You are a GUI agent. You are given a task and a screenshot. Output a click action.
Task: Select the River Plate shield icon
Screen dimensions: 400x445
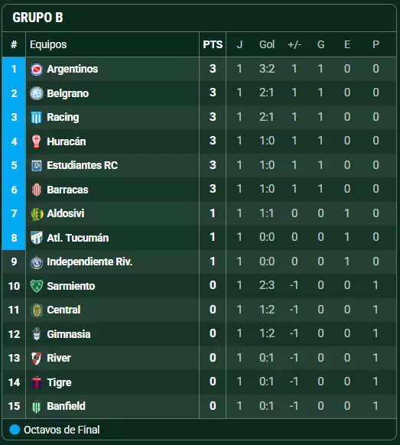tap(37, 358)
